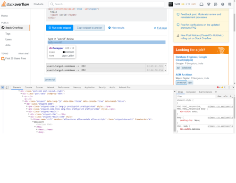
Task: Collapse the div class snippet node
Action: tap(23, 101)
